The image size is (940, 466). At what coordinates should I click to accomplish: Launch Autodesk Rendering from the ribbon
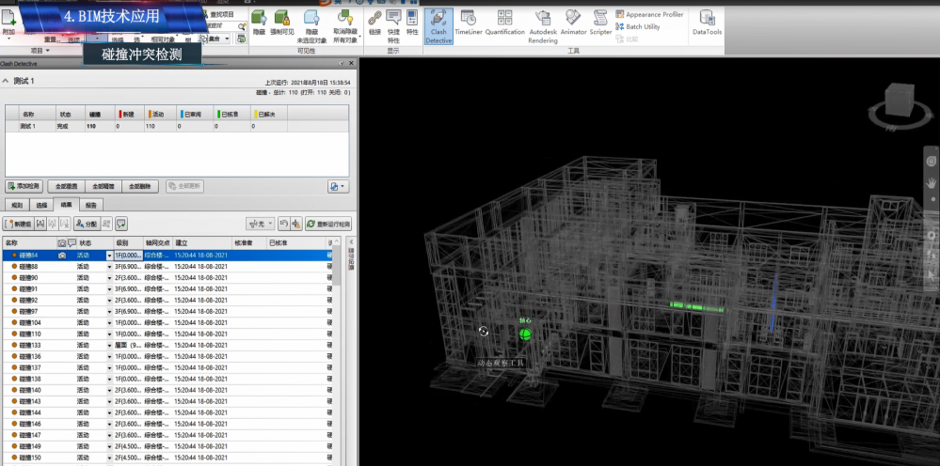(x=542, y=25)
